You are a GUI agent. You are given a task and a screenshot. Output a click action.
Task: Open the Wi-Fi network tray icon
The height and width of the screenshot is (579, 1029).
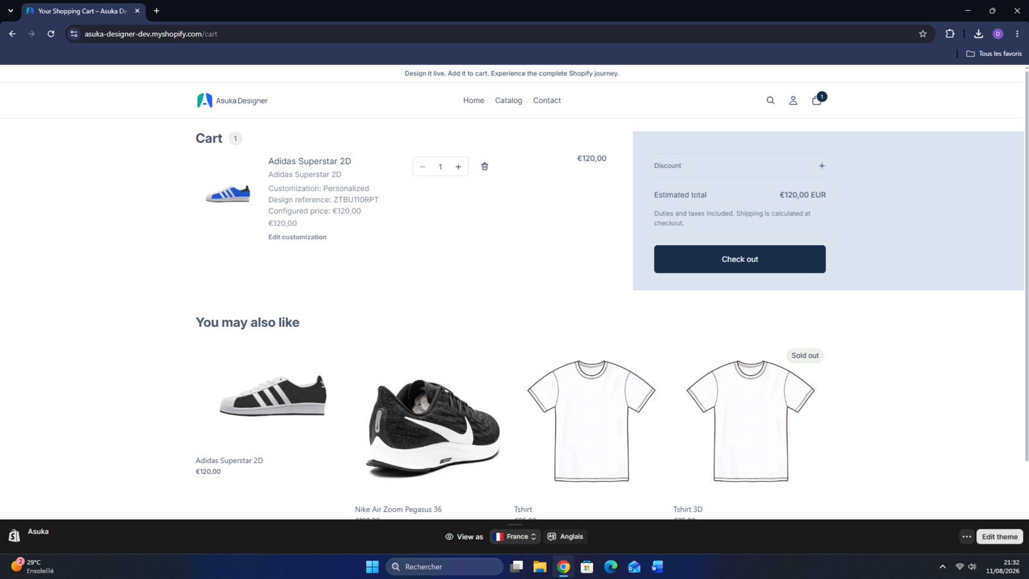coord(960,567)
